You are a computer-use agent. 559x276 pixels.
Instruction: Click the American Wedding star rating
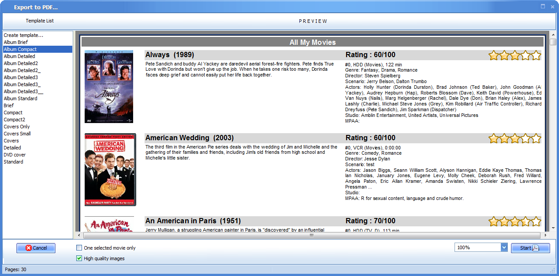(x=514, y=138)
